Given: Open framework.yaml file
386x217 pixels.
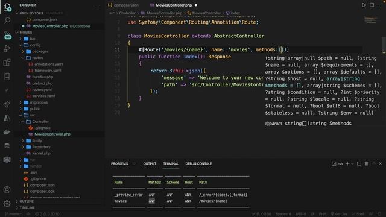Looking at the screenshot, I should coord(48,71).
